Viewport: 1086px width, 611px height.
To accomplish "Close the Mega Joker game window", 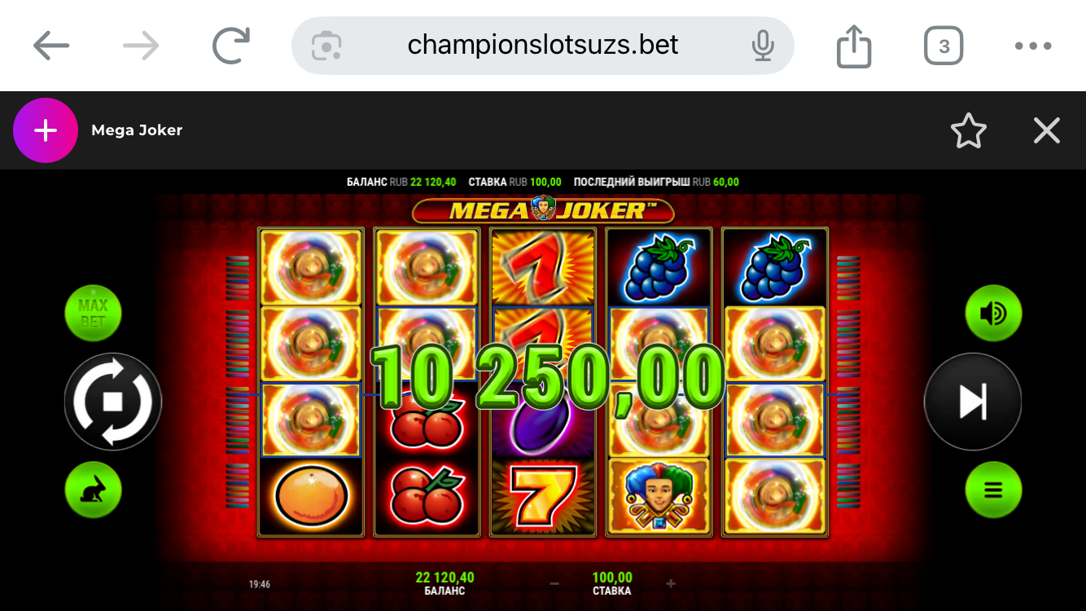I will [1047, 130].
